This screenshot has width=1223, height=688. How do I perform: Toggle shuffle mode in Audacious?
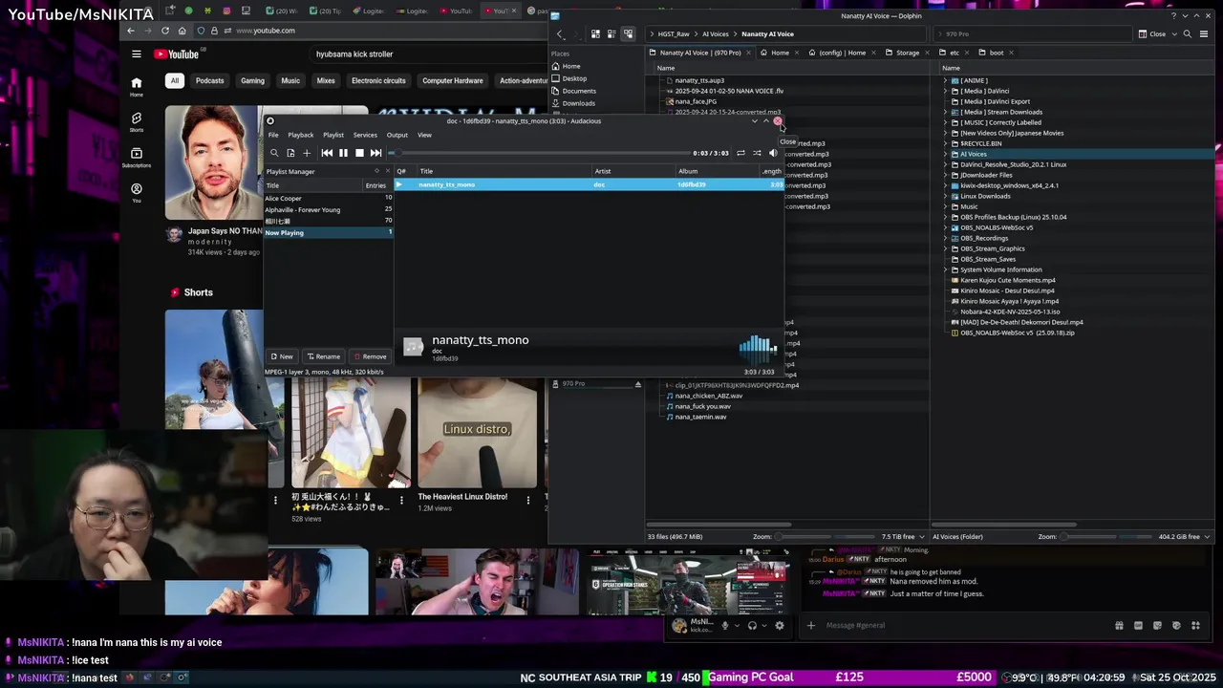tap(757, 153)
